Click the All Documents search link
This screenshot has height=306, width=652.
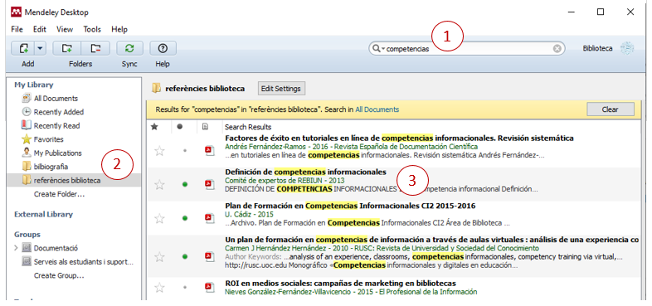pos(377,109)
